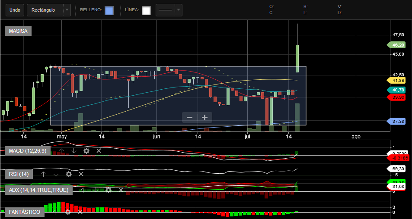Click the Undo button
412x219 pixels.
pos(15,10)
